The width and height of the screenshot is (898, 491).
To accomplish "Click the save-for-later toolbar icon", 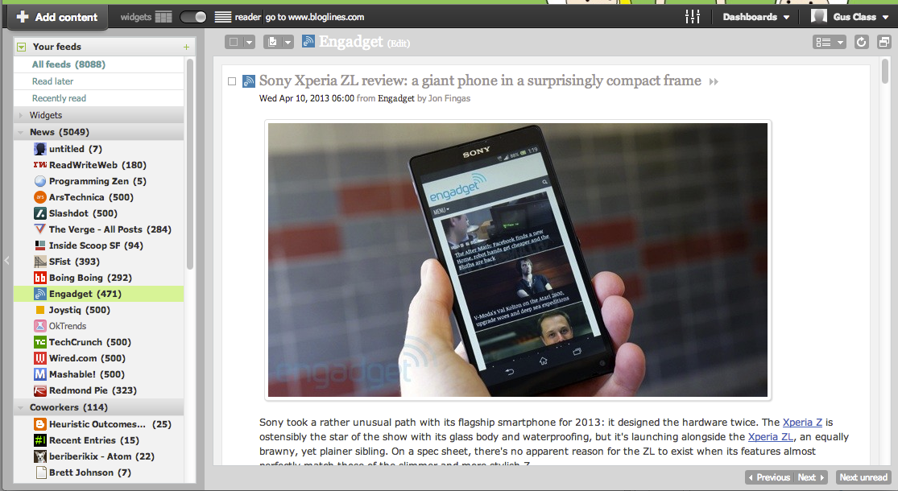I will click(x=273, y=42).
